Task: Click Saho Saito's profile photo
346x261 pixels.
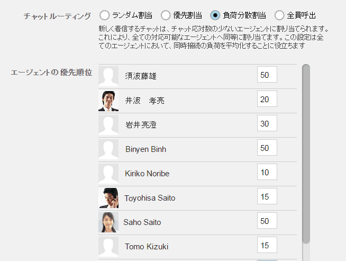Action: [108, 222]
